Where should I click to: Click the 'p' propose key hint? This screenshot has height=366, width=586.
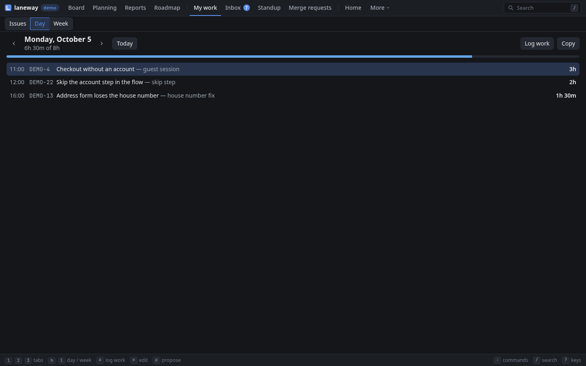click(156, 360)
